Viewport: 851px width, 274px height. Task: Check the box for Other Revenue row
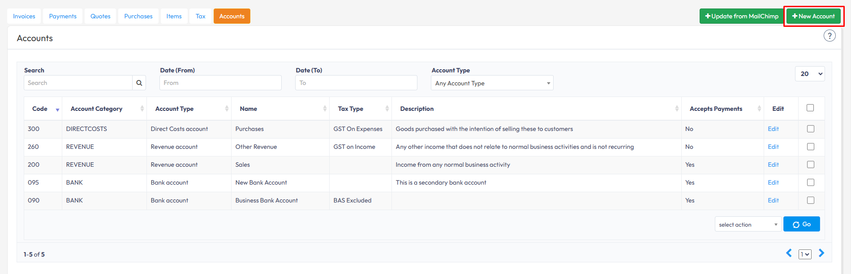pyautogui.click(x=811, y=147)
